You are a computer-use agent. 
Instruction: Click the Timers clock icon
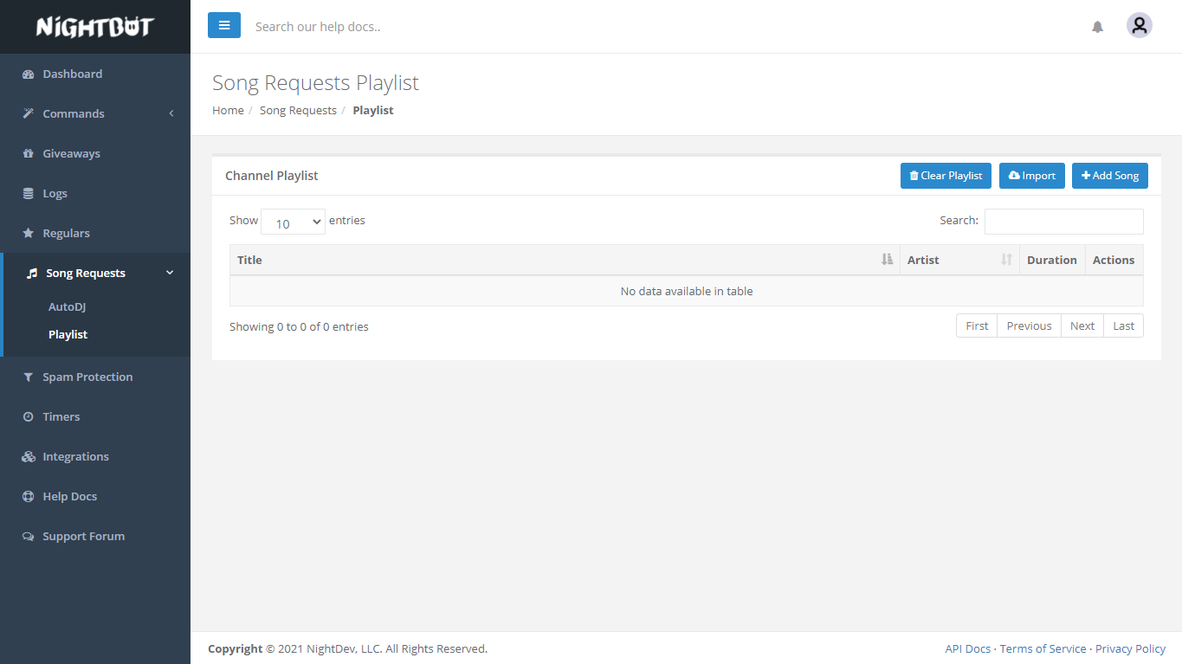point(28,417)
